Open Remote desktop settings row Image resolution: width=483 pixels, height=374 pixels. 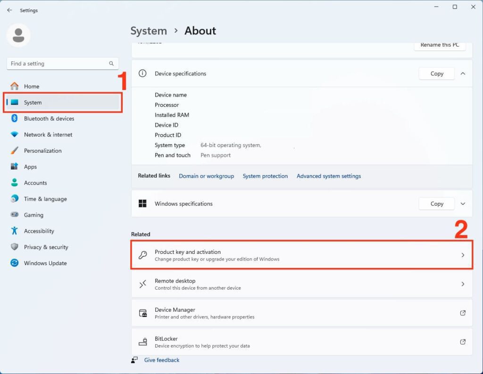click(x=301, y=284)
